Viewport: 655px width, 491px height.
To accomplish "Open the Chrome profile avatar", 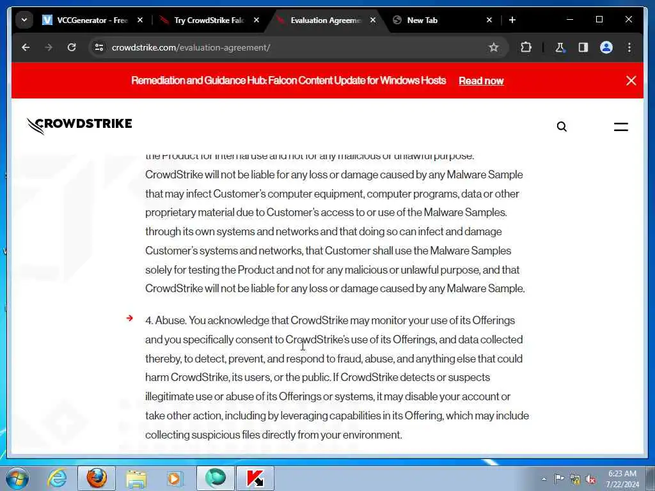I will [606, 47].
